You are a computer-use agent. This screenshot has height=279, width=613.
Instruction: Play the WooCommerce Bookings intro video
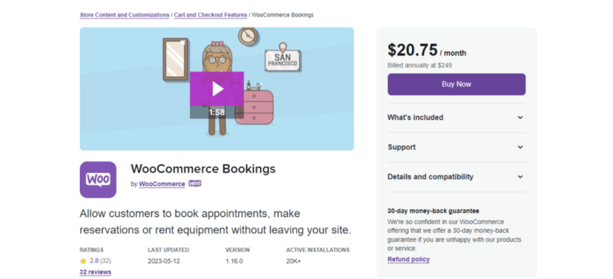click(x=217, y=89)
